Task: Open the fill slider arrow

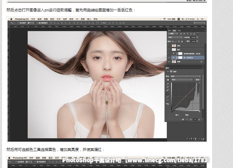Action: 197,41
